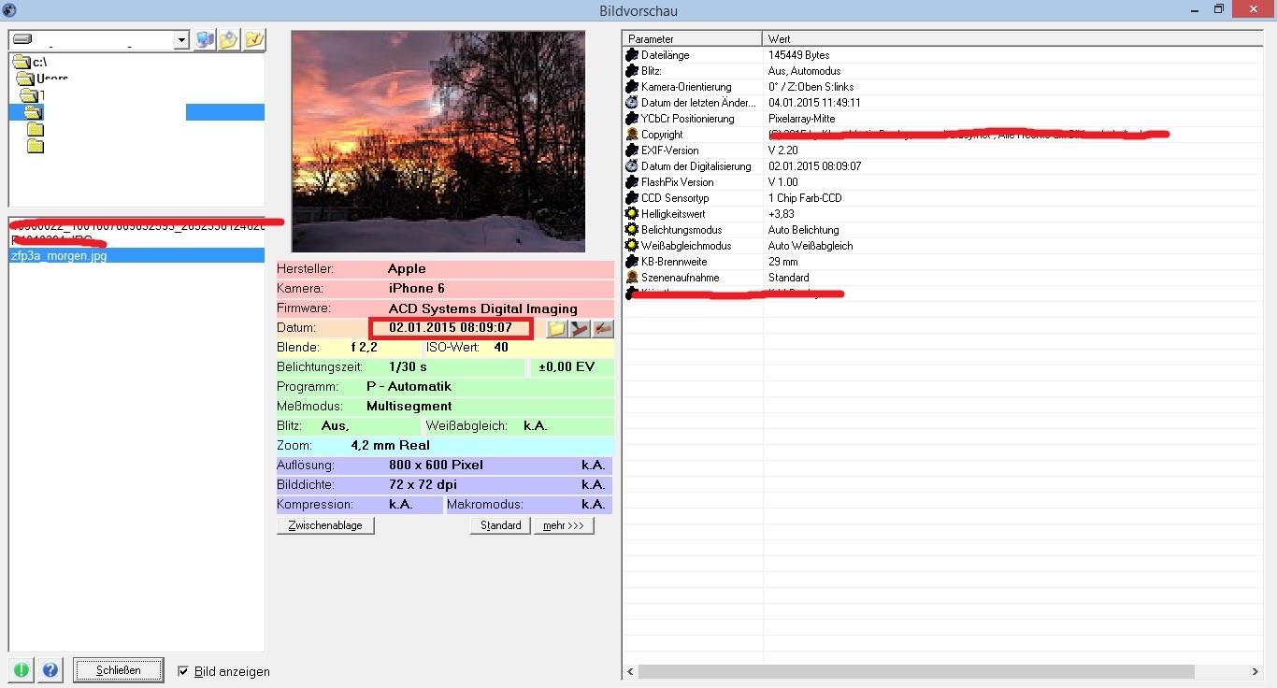Select the c:\ root folder

[39, 62]
